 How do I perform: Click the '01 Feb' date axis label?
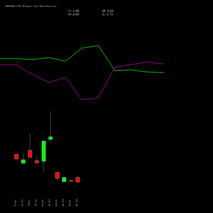[43, 203]
